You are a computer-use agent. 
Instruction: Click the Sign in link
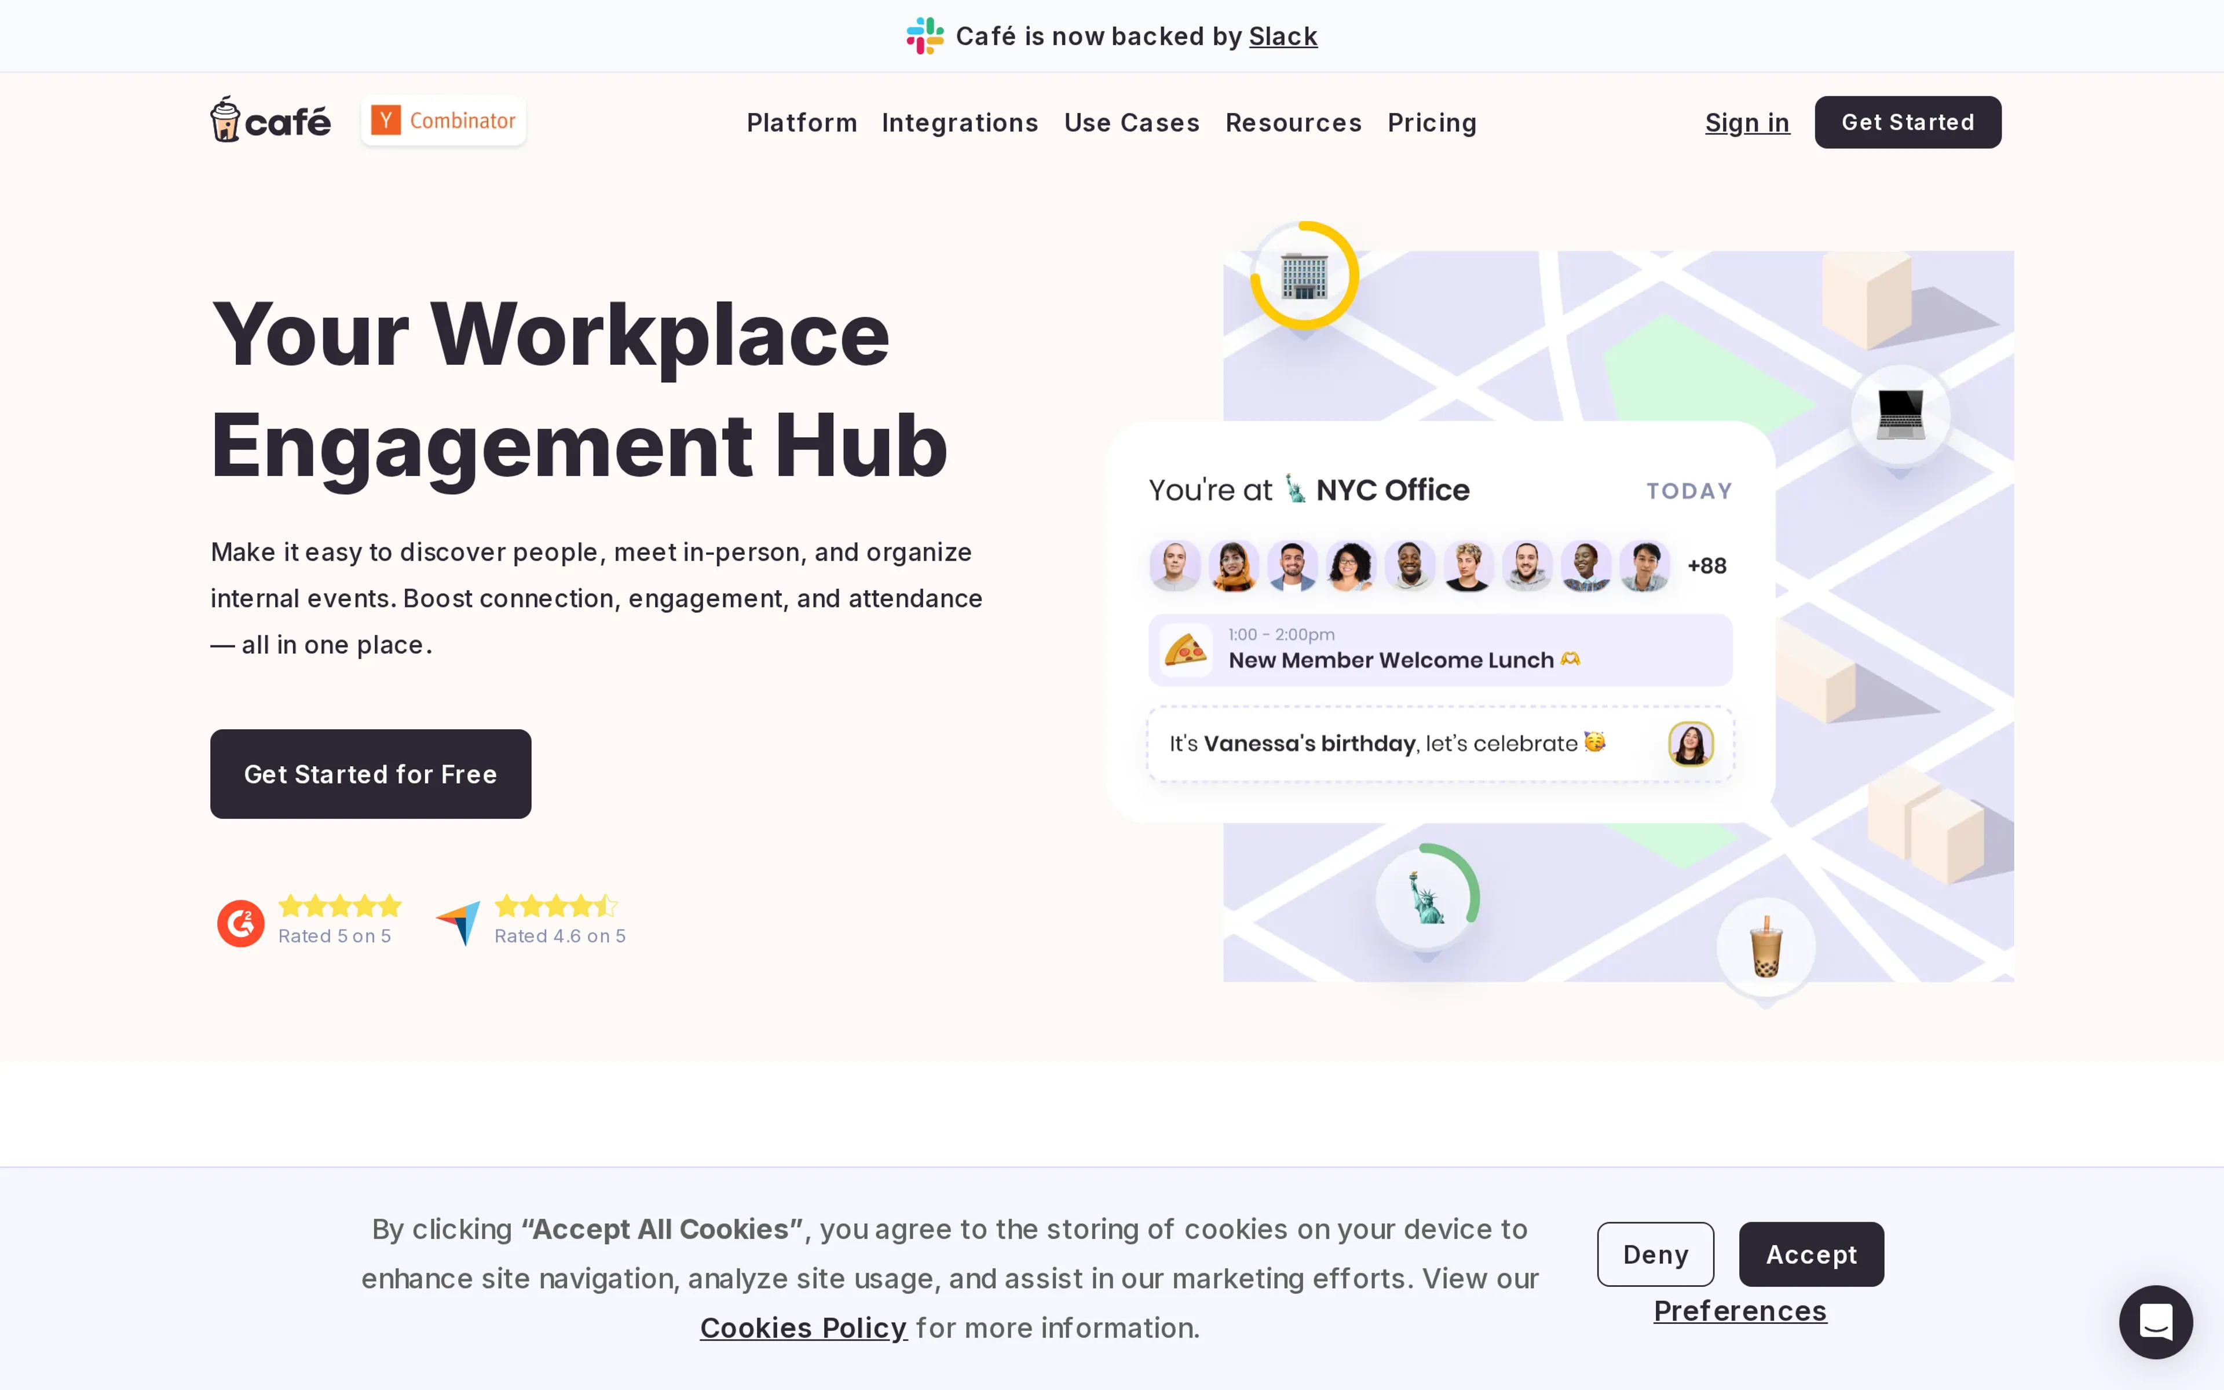1747,122
